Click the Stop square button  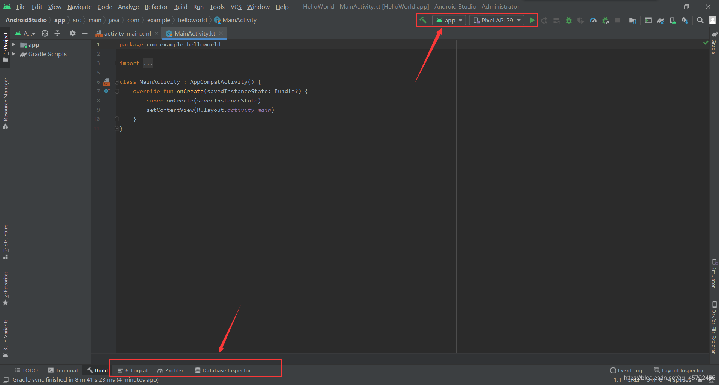point(618,20)
